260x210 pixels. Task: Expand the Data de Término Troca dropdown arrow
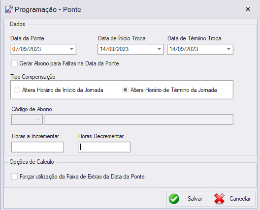228,49
